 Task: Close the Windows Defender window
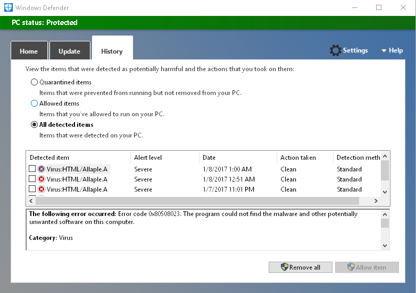click(403, 7)
